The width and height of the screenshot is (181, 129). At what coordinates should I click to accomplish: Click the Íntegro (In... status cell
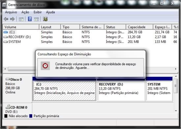click(115, 32)
